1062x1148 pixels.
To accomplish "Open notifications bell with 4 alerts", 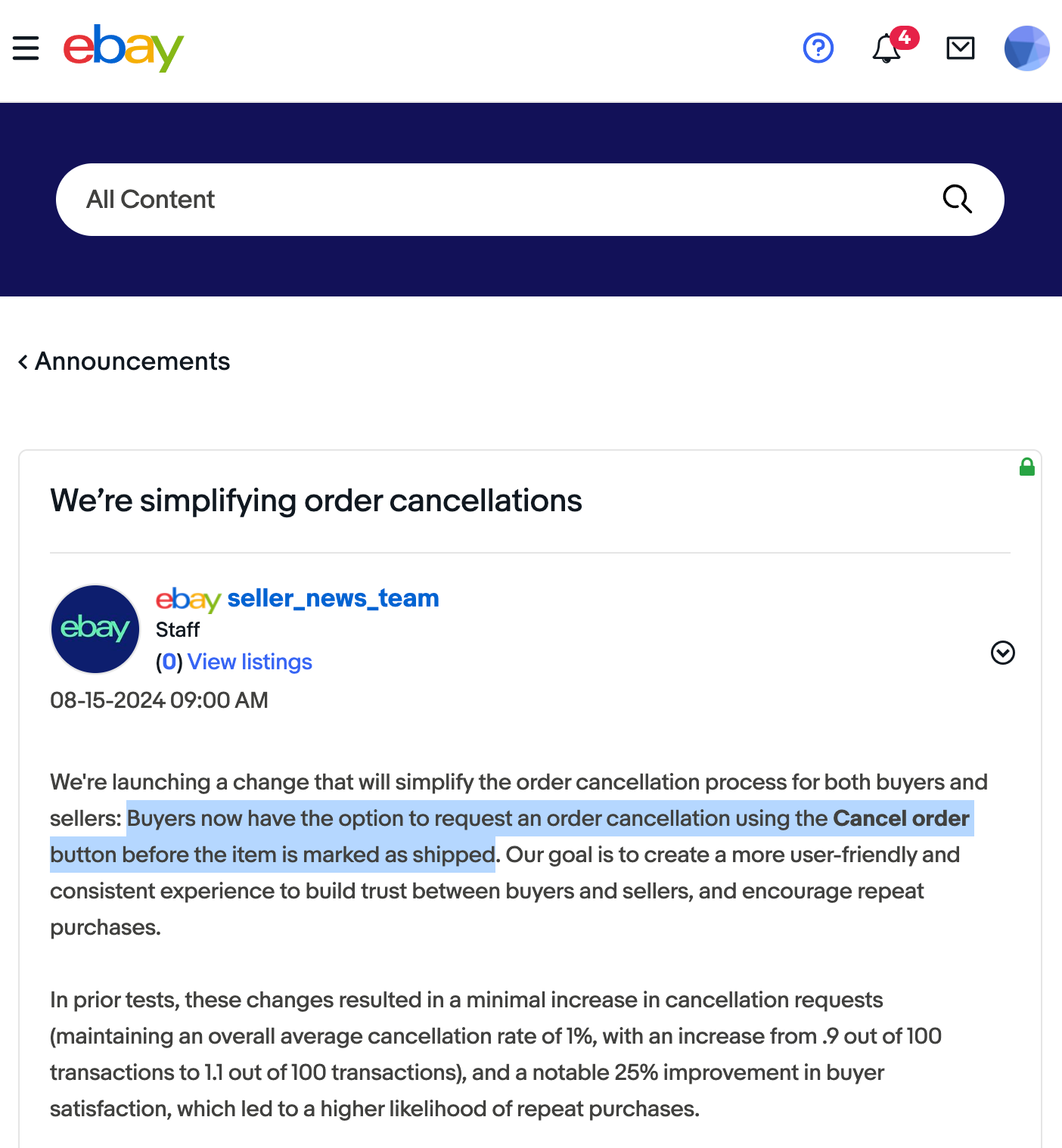I will (887, 49).
